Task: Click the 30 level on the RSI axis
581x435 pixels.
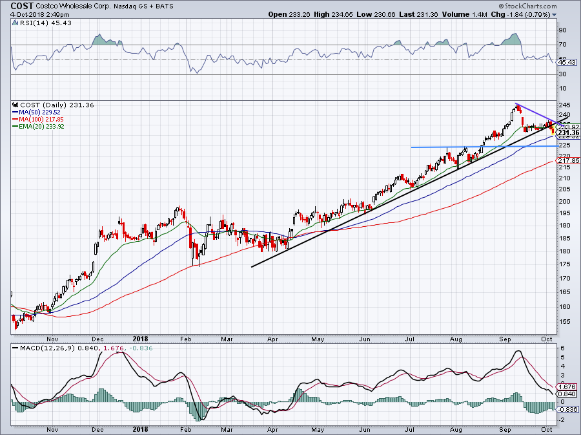Action: coord(562,74)
